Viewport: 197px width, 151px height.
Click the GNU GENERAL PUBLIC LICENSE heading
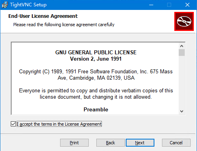pos(96,52)
